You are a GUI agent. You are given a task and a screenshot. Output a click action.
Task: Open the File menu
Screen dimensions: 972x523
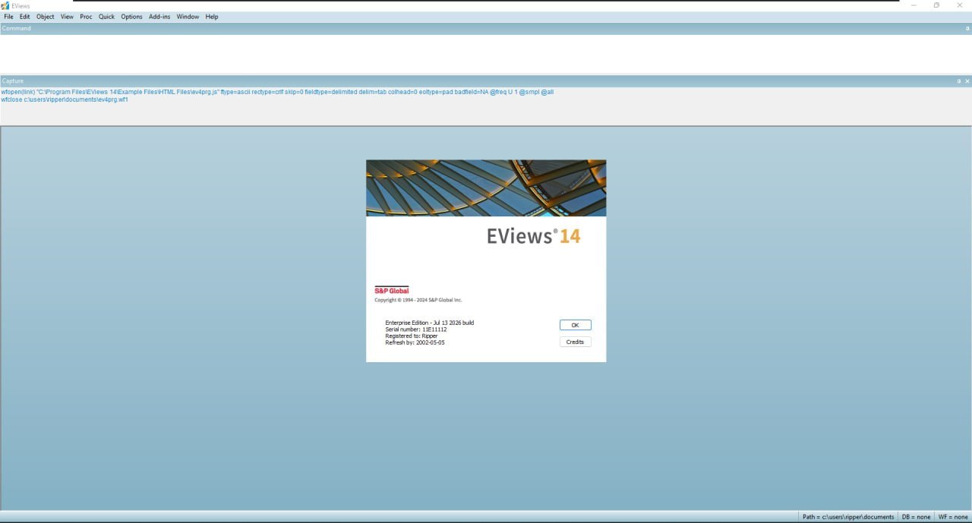8,17
